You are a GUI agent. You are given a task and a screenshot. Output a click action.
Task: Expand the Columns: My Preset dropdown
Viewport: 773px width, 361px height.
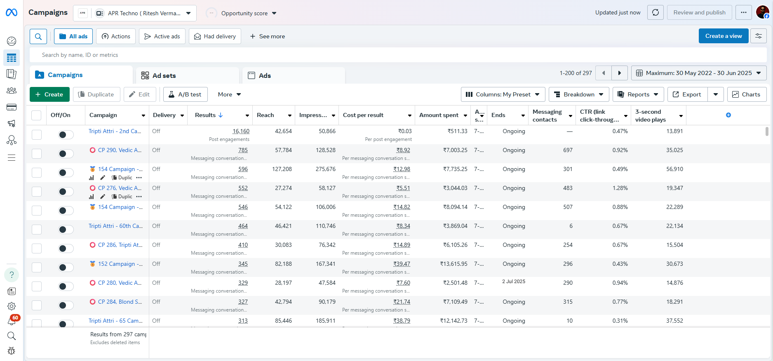(x=503, y=94)
